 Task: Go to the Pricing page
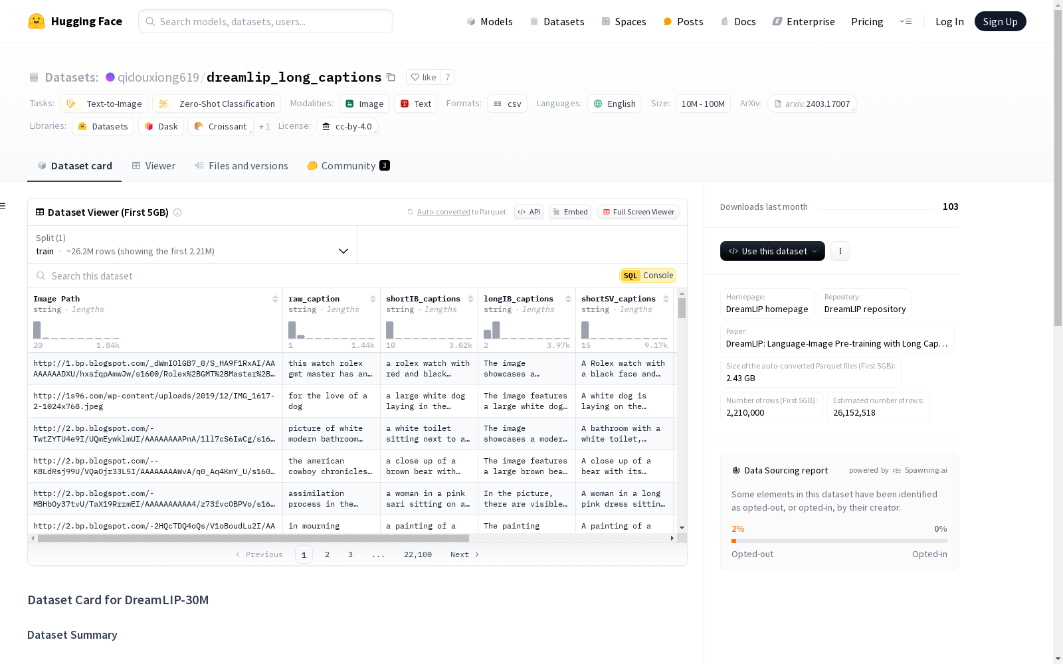(867, 21)
